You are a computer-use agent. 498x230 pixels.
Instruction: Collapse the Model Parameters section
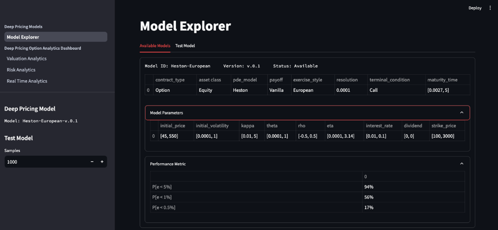point(461,113)
